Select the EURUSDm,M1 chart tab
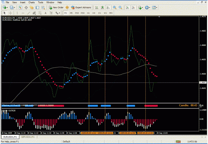The width and height of the screenshot is (208, 144). pos(10,137)
